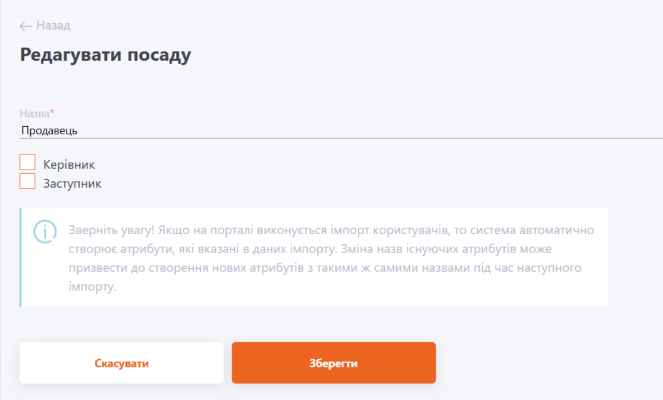
Task: Enable the Заступник checkbox
Action: 28,181
